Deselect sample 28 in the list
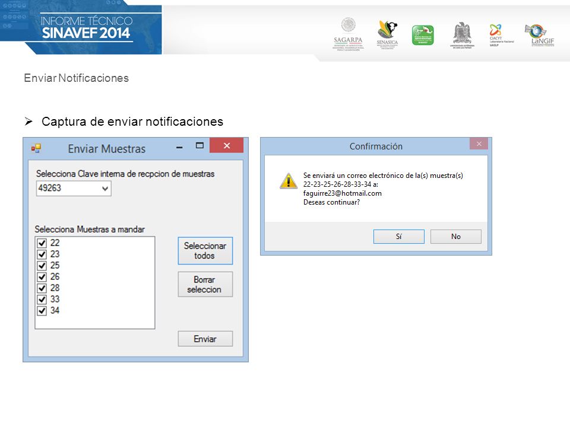The width and height of the screenshot is (570, 427). [42, 288]
